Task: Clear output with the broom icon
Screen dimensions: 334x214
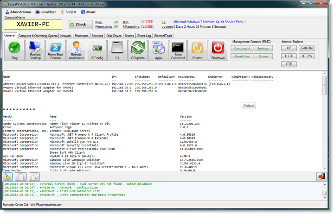Action: click(8, 176)
